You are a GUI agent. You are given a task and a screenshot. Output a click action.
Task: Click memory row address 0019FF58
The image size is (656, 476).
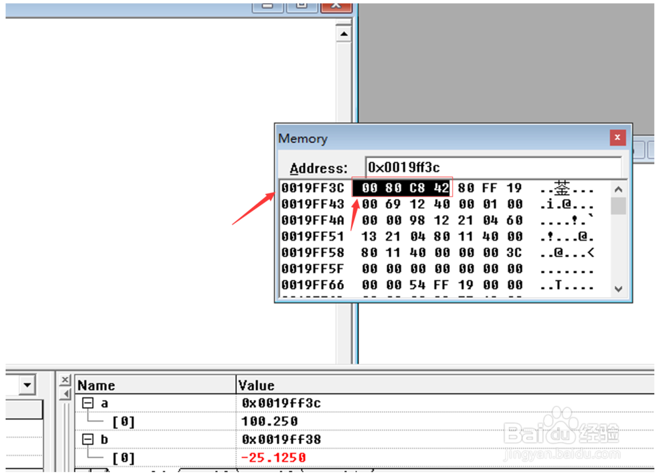point(312,252)
